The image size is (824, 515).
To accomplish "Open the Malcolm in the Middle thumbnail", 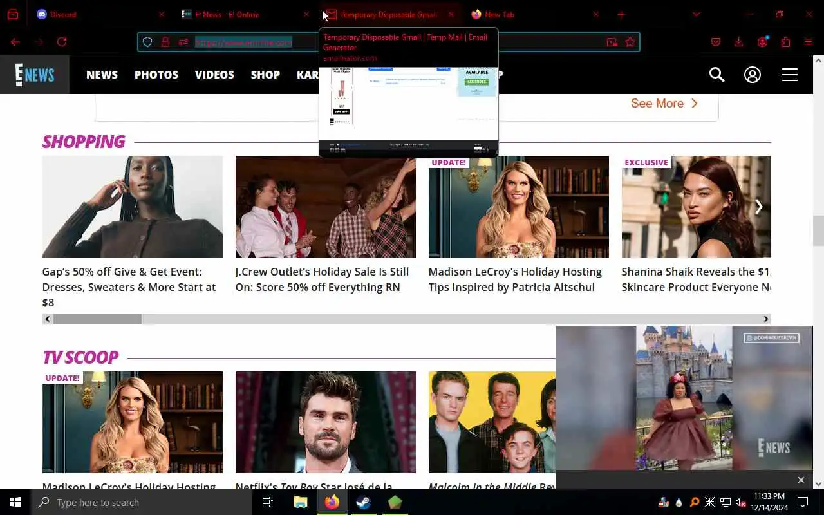I will [x=492, y=422].
